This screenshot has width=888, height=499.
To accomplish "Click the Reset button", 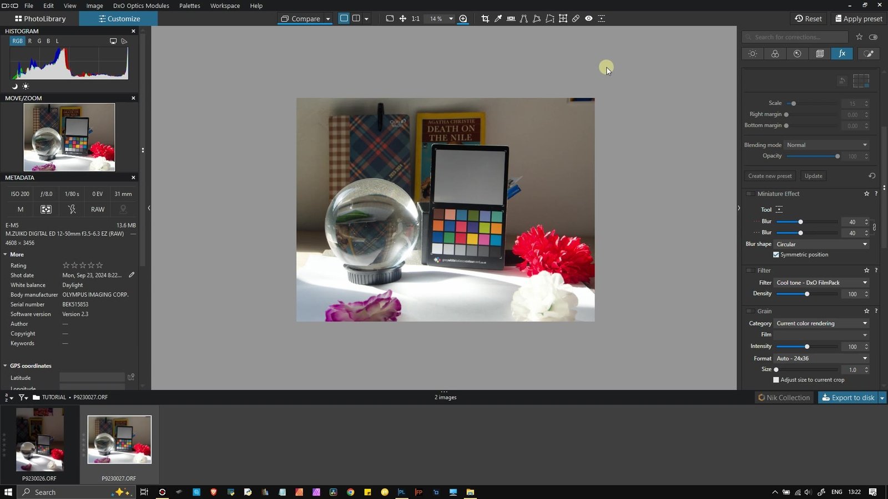I will click(808, 18).
